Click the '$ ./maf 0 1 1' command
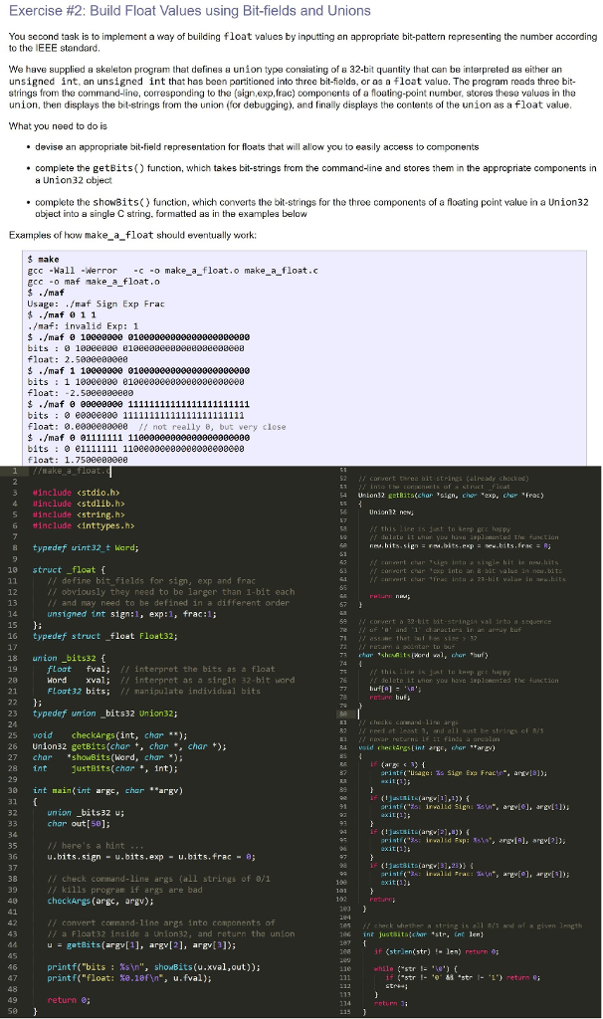Image resolution: width=603 pixels, height=1019 pixels. tap(62, 314)
